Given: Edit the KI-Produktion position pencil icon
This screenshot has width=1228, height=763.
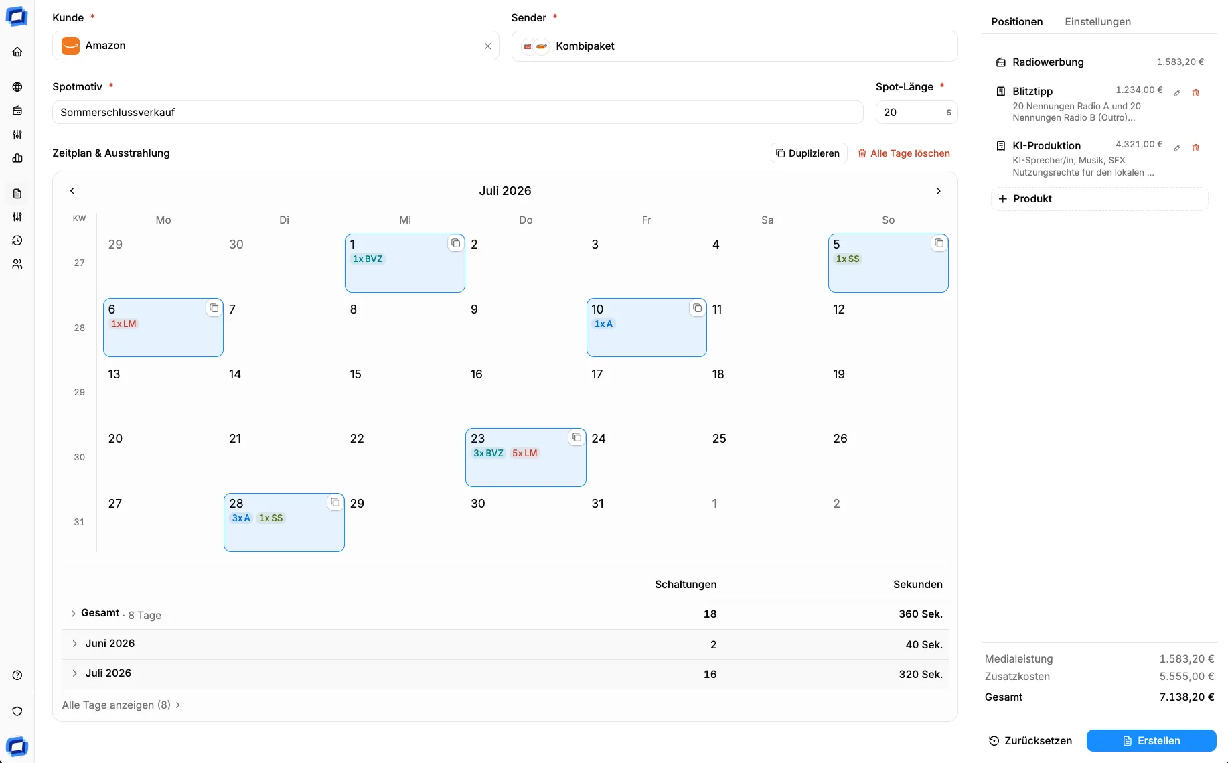Looking at the screenshot, I should pos(1177,148).
